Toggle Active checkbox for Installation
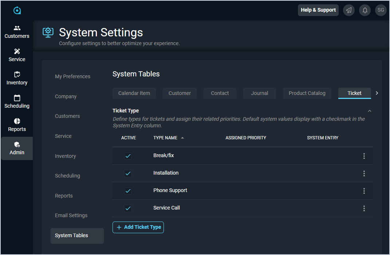This screenshot has width=390, height=255. [x=128, y=174]
